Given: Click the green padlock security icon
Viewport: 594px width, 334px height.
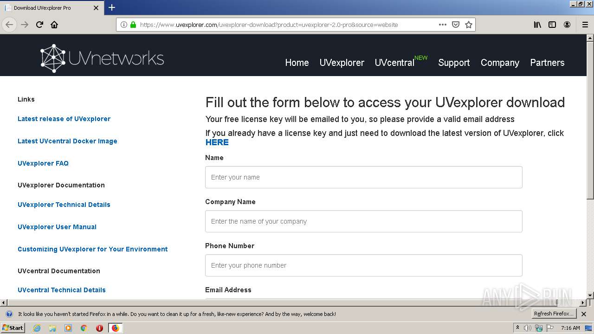Looking at the screenshot, I should pyautogui.click(x=133, y=25).
